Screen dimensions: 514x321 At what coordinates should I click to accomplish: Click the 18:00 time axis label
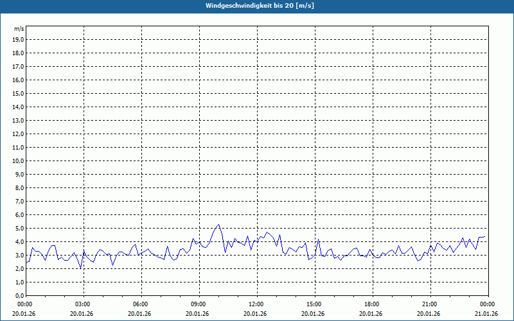pyautogui.click(x=371, y=304)
